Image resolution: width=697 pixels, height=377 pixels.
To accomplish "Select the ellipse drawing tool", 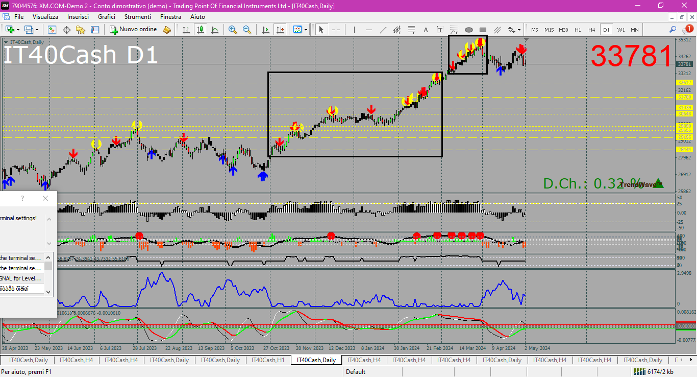I will click(x=469, y=30).
